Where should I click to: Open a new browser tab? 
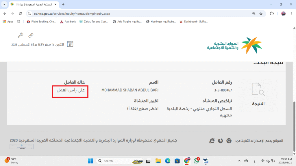click(63, 4)
